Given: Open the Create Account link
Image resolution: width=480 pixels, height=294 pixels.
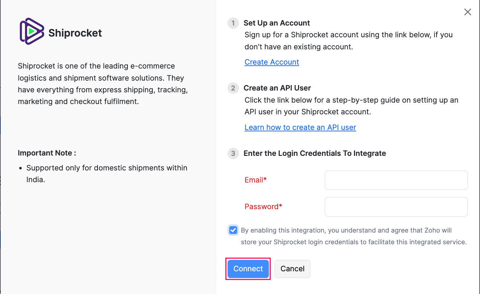Looking at the screenshot, I should click(272, 62).
